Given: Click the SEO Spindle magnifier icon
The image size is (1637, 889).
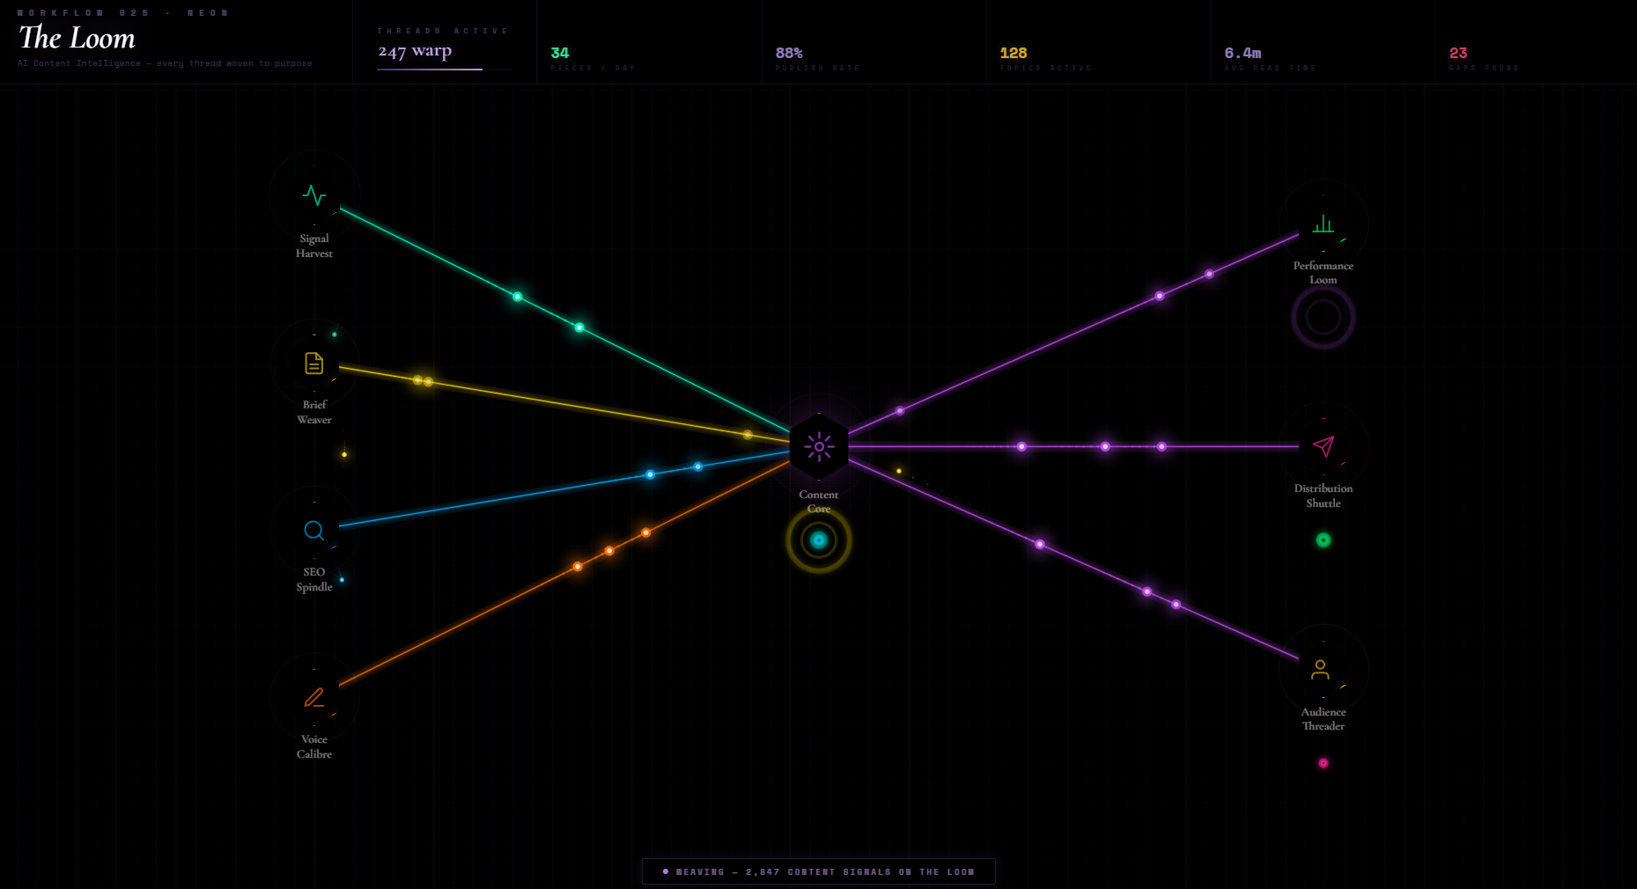Looking at the screenshot, I should tap(314, 531).
